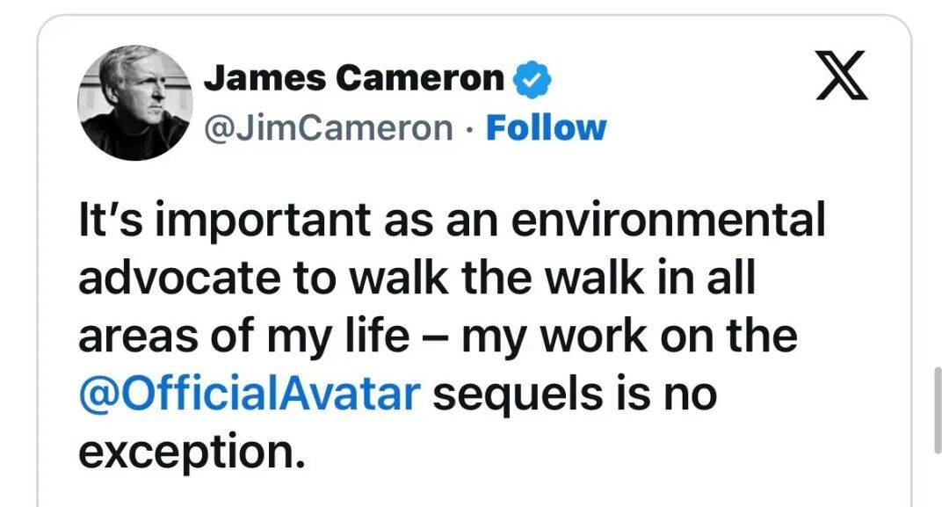
Task: Open the James Cameron display name
Action: 354,79
